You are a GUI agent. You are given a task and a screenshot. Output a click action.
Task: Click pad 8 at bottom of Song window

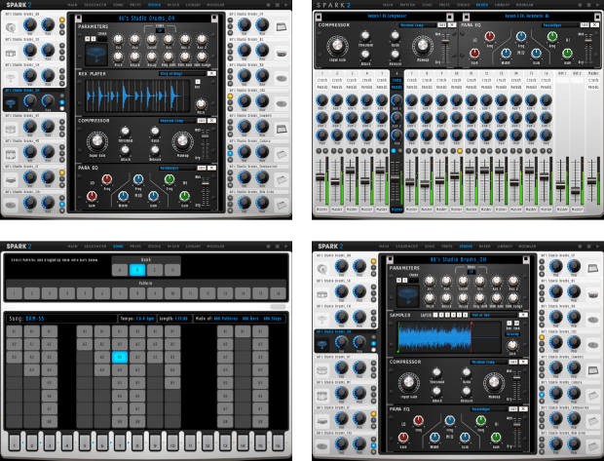coord(137,442)
